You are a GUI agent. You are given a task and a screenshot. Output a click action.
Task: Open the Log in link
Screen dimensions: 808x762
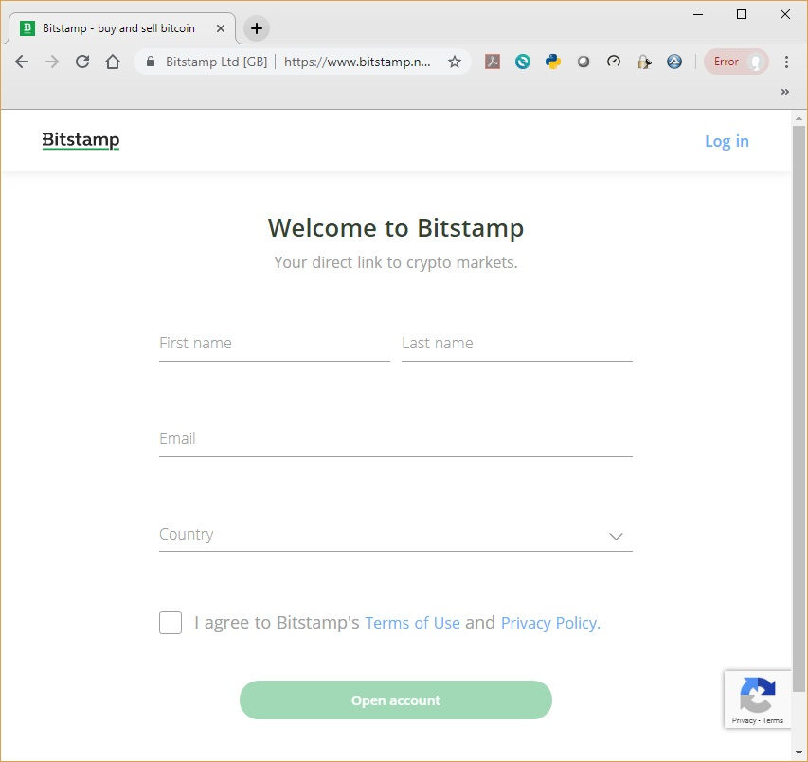pos(727,141)
